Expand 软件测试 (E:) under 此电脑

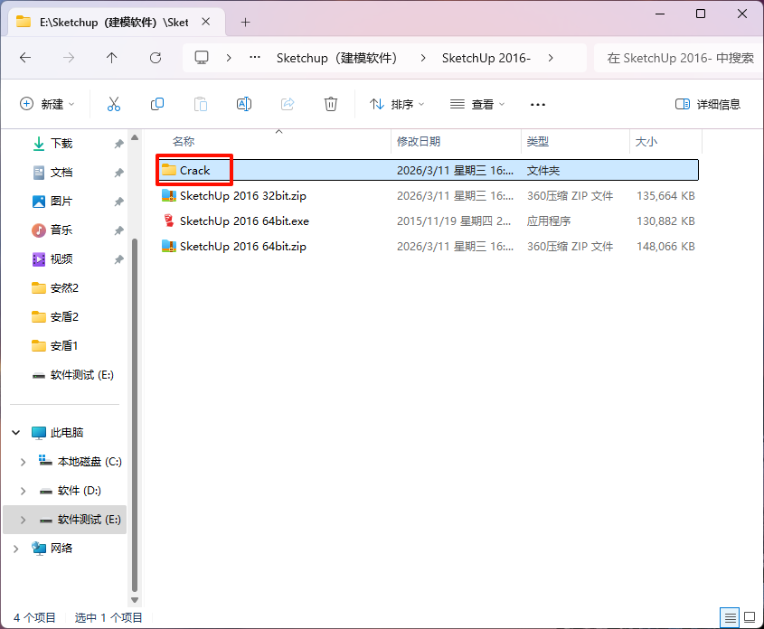23,520
